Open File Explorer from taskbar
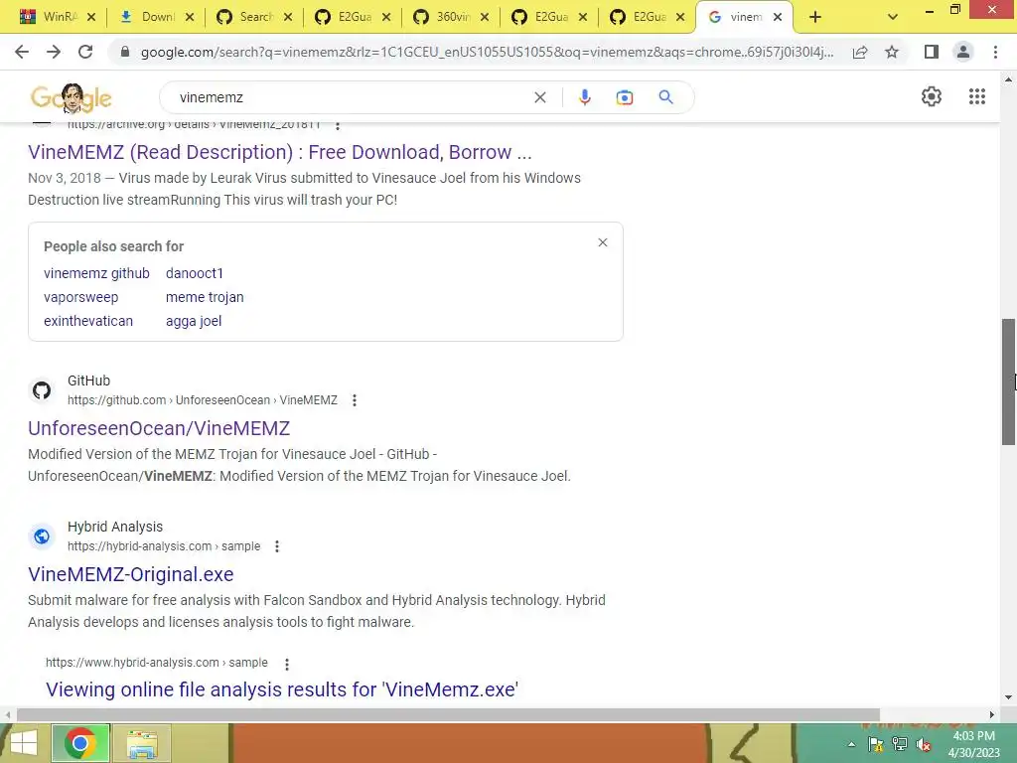Screen dimensions: 1017x763 142,743
